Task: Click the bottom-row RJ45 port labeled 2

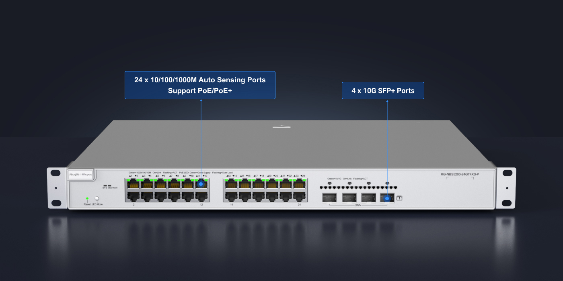Action: point(133,196)
